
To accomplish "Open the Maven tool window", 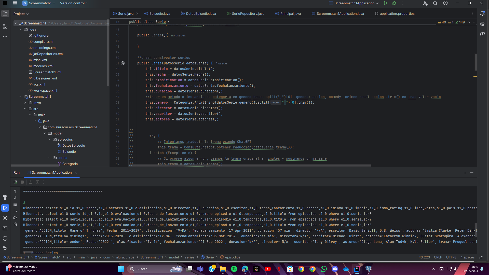I will click(482, 34).
